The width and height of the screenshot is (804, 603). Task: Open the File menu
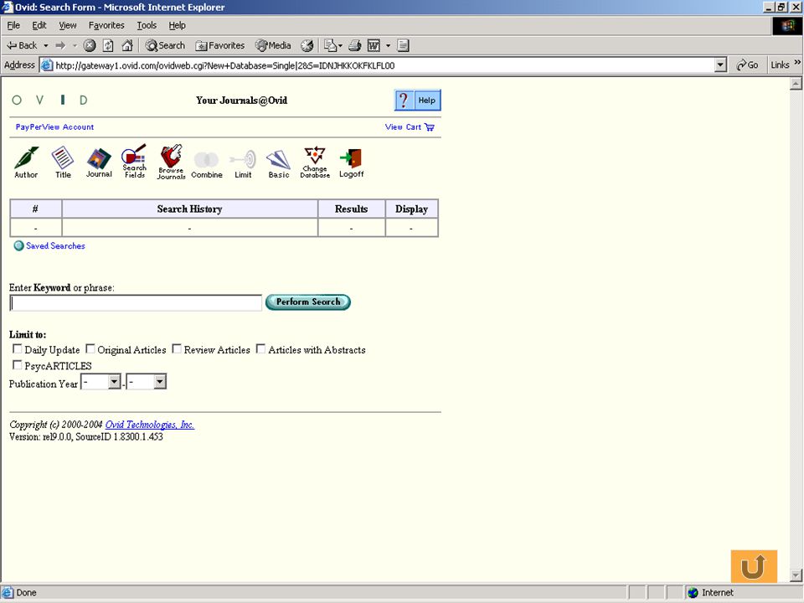pos(13,25)
